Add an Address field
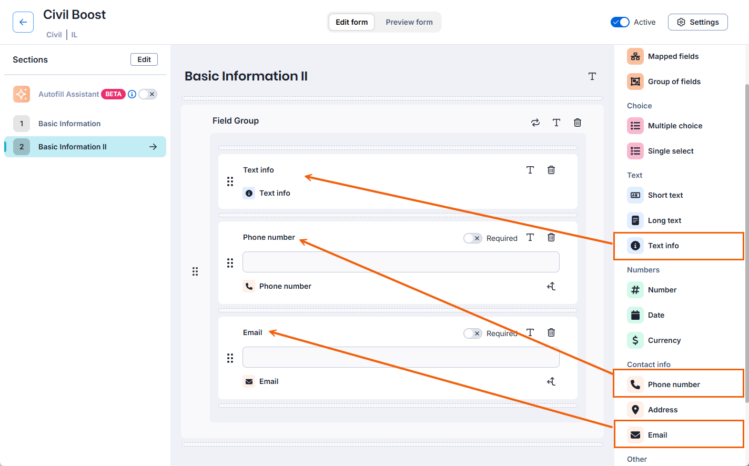Screen dimensions: 749x466 pyautogui.click(x=653, y=410)
